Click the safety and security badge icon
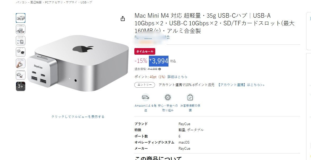 point(168,97)
